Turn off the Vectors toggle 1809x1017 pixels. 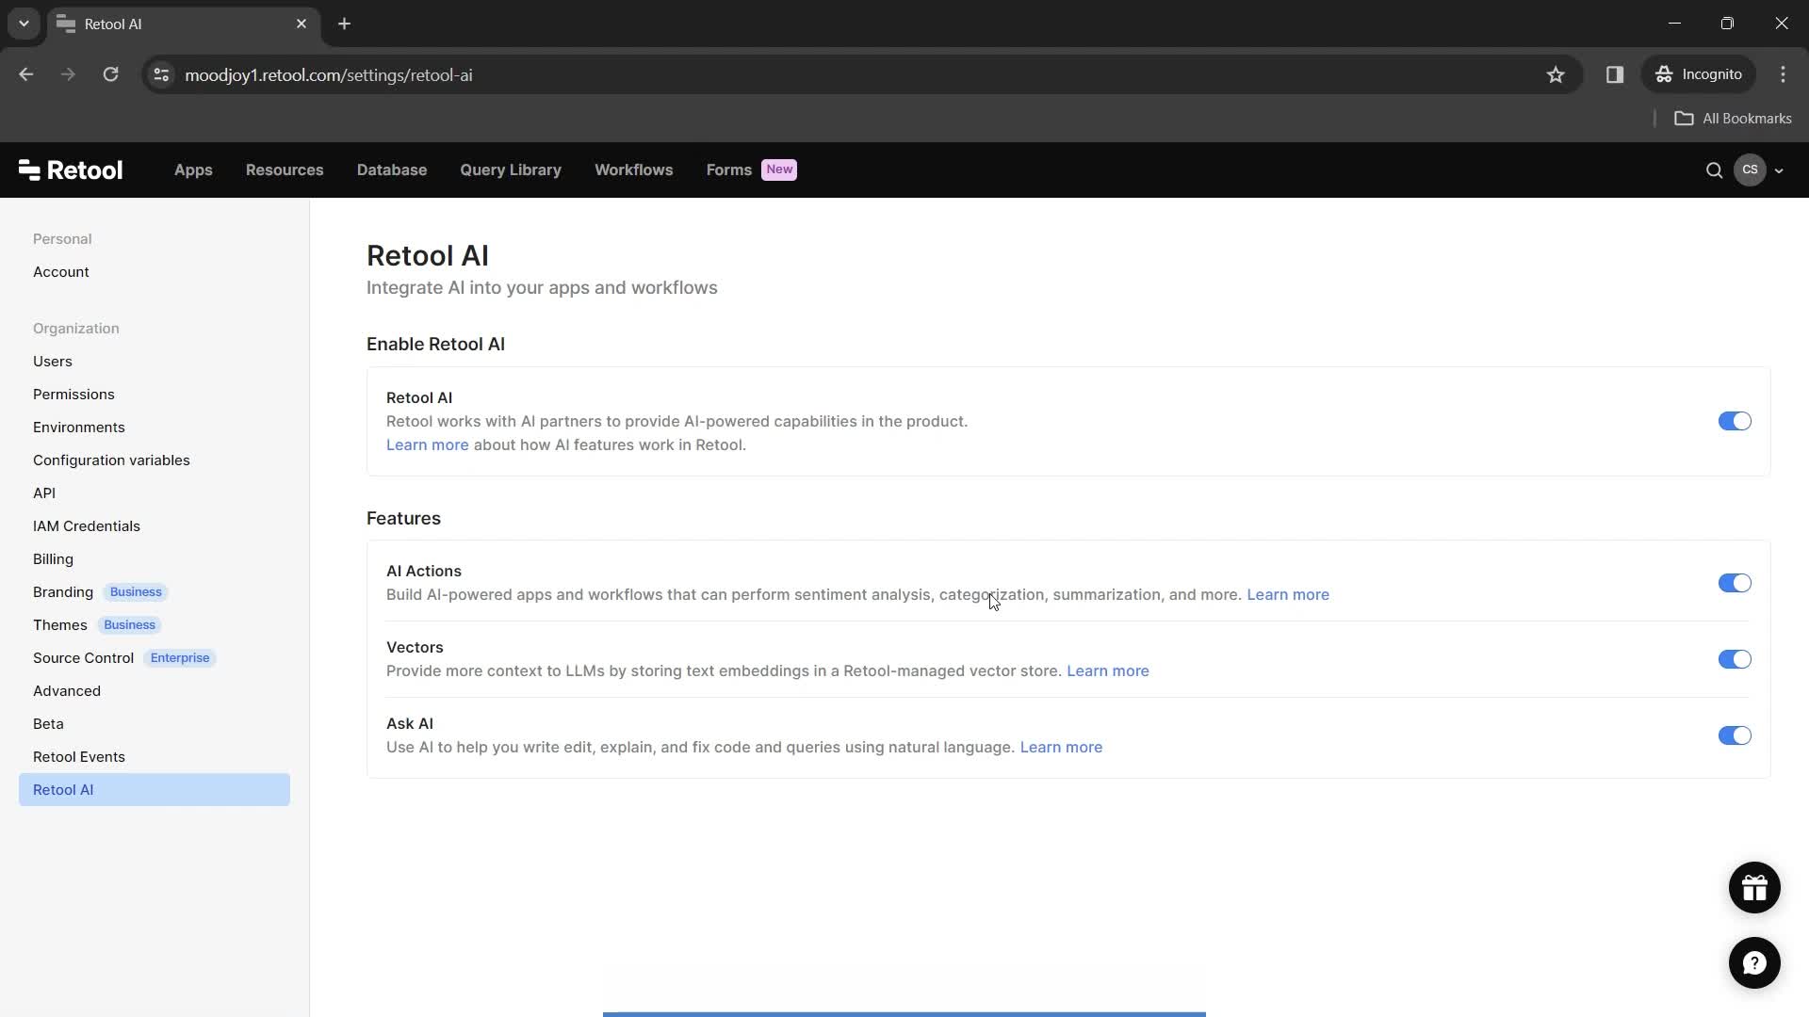(x=1735, y=659)
